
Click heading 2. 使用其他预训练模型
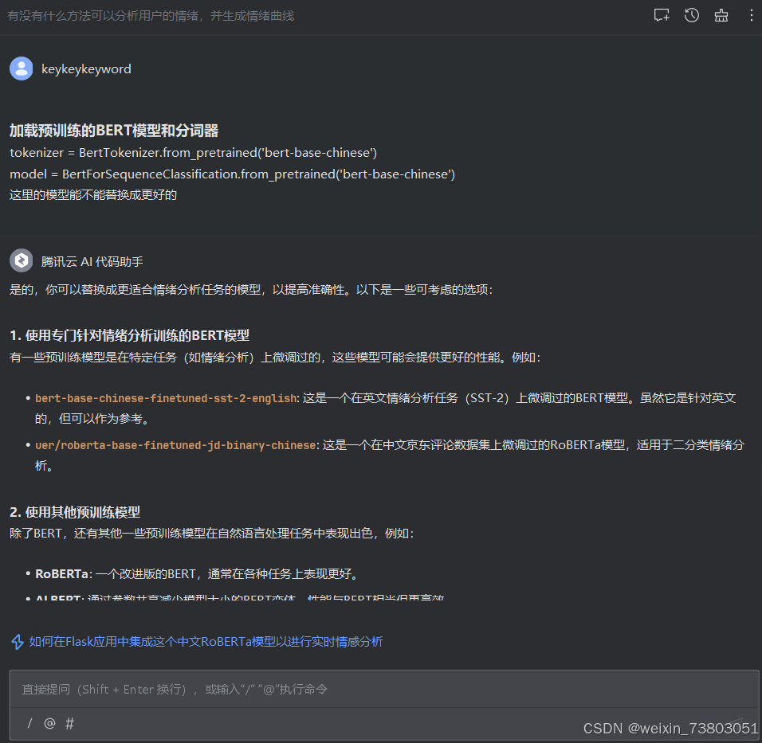coord(75,512)
